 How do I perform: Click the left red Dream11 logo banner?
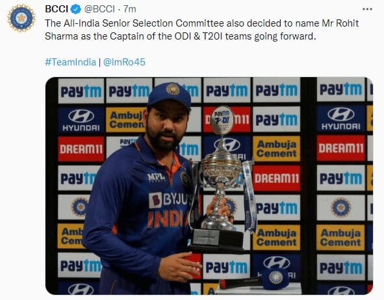[x=81, y=149]
